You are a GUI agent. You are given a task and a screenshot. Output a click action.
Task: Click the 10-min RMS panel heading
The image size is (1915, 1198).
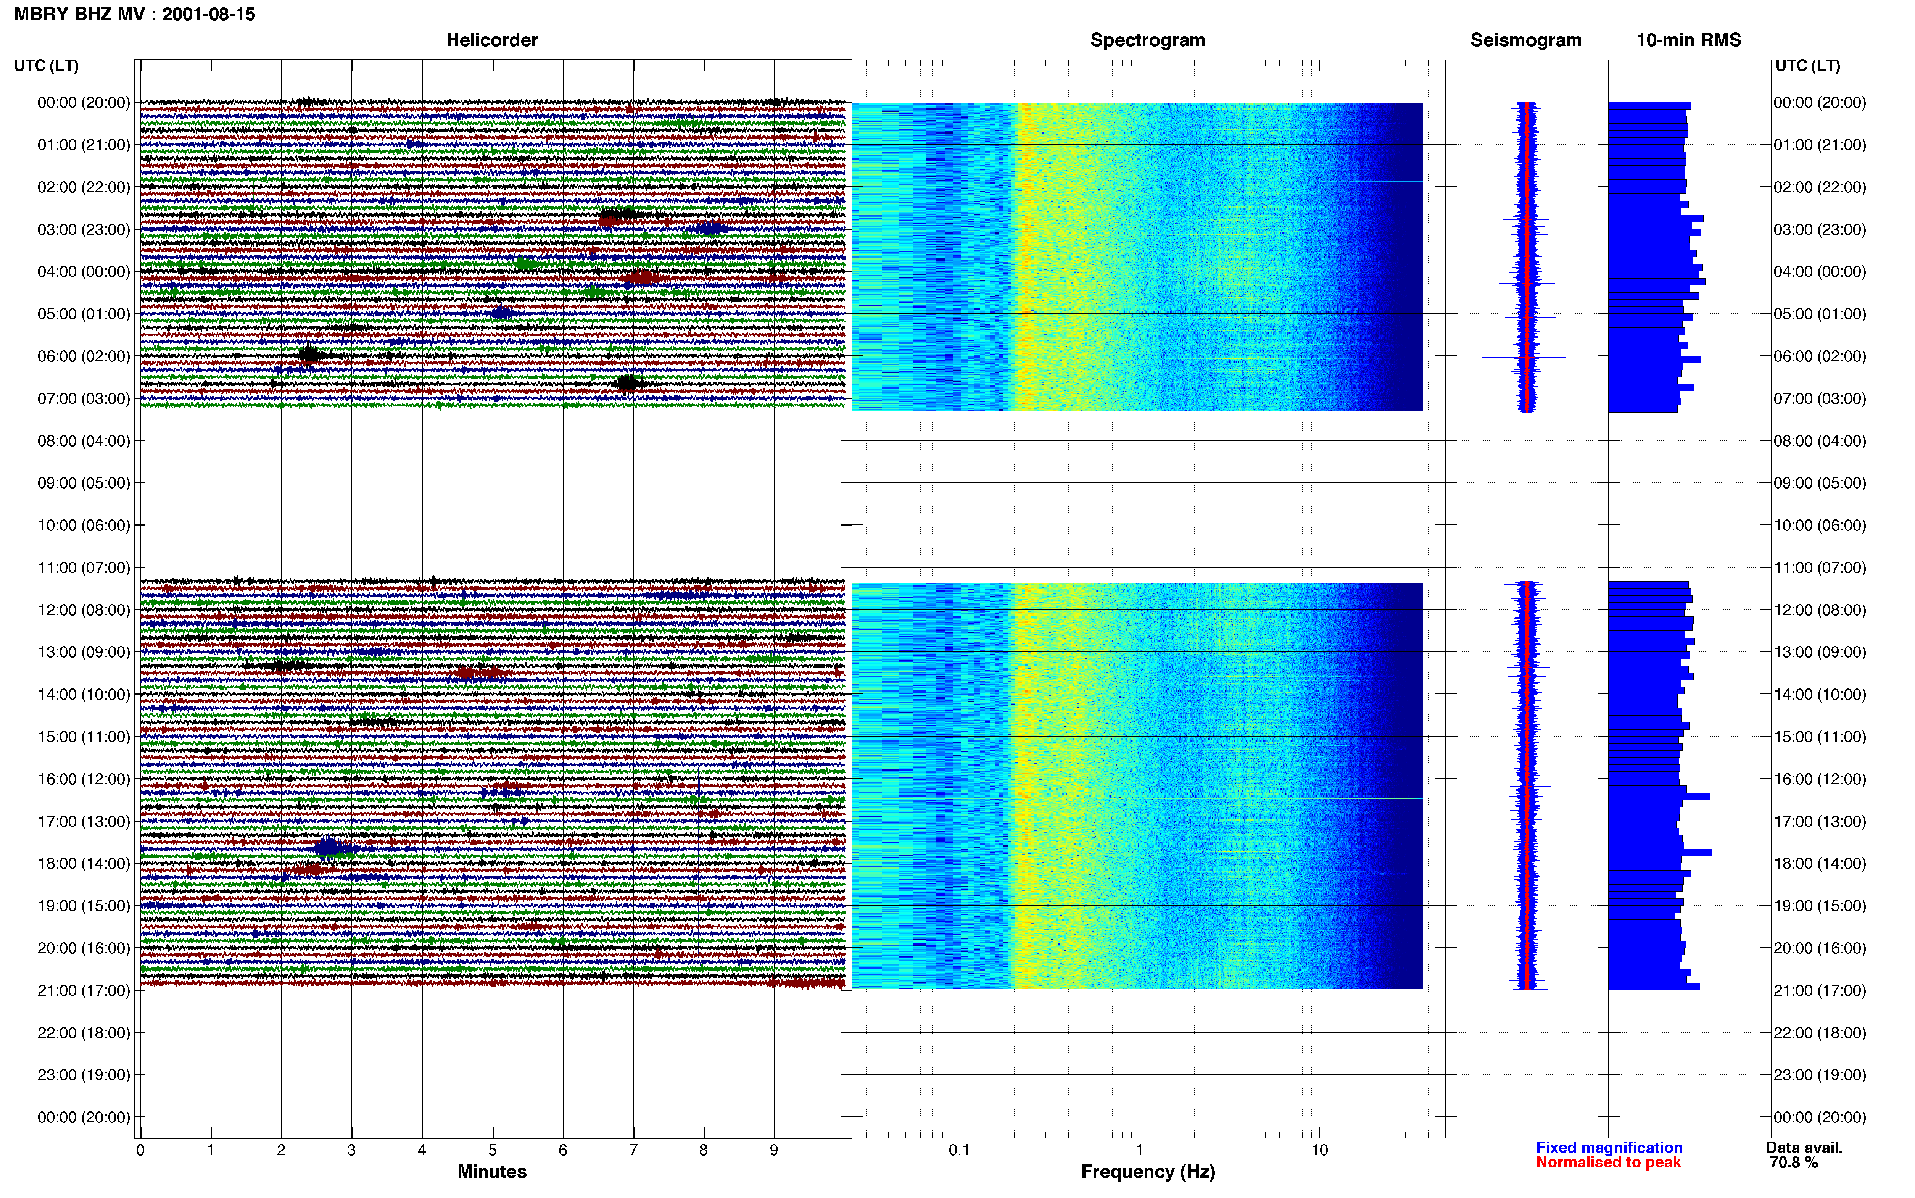click(1688, 40)
